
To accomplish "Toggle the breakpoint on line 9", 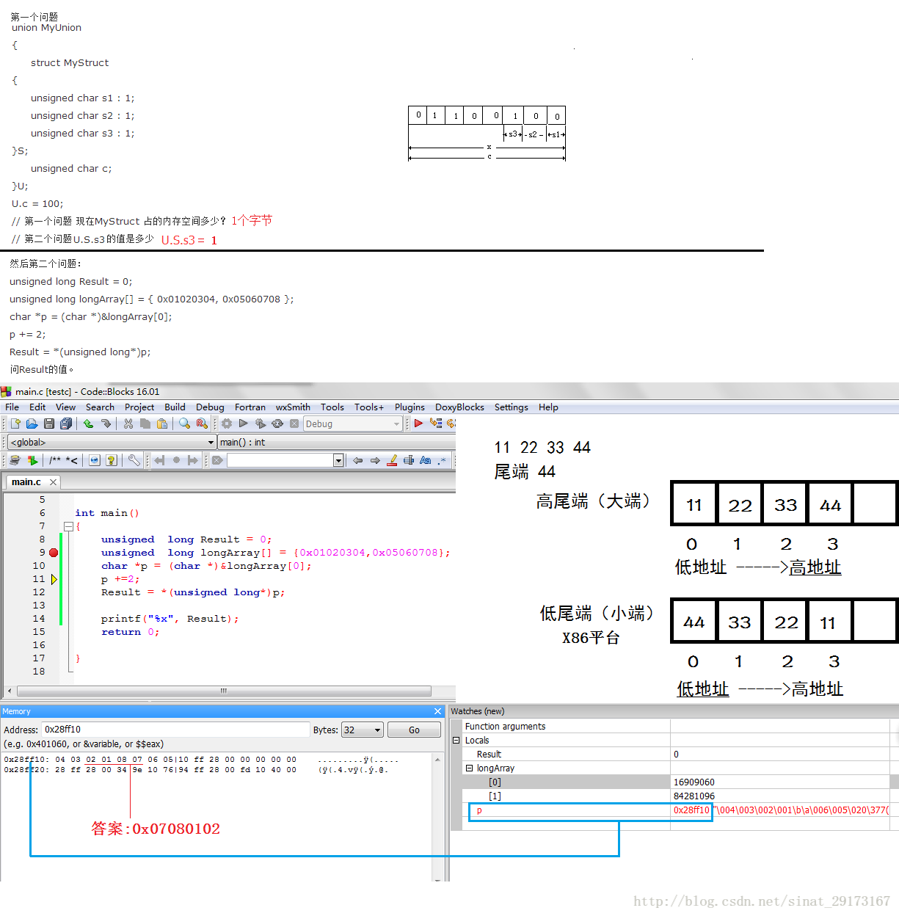I will (54, 553).
